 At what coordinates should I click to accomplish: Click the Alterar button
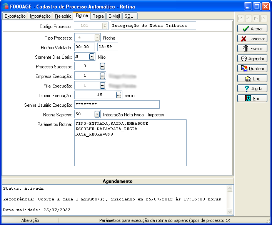coord(252,28)
